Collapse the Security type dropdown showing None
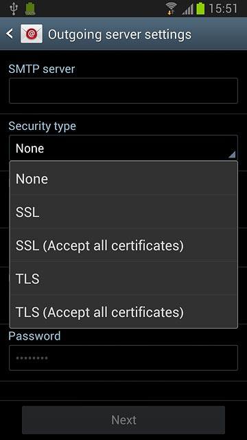The image size is (247, 440). [123, 148]
